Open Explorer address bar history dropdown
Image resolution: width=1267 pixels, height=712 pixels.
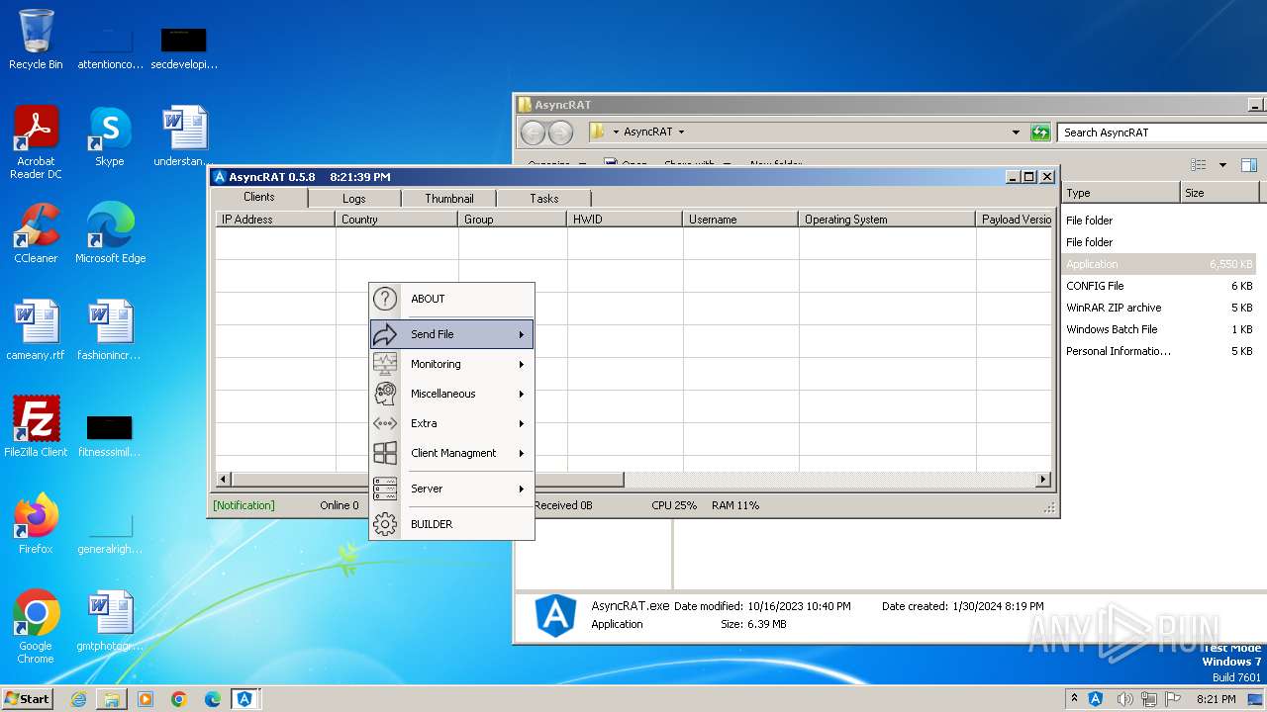pos(1016,132)
